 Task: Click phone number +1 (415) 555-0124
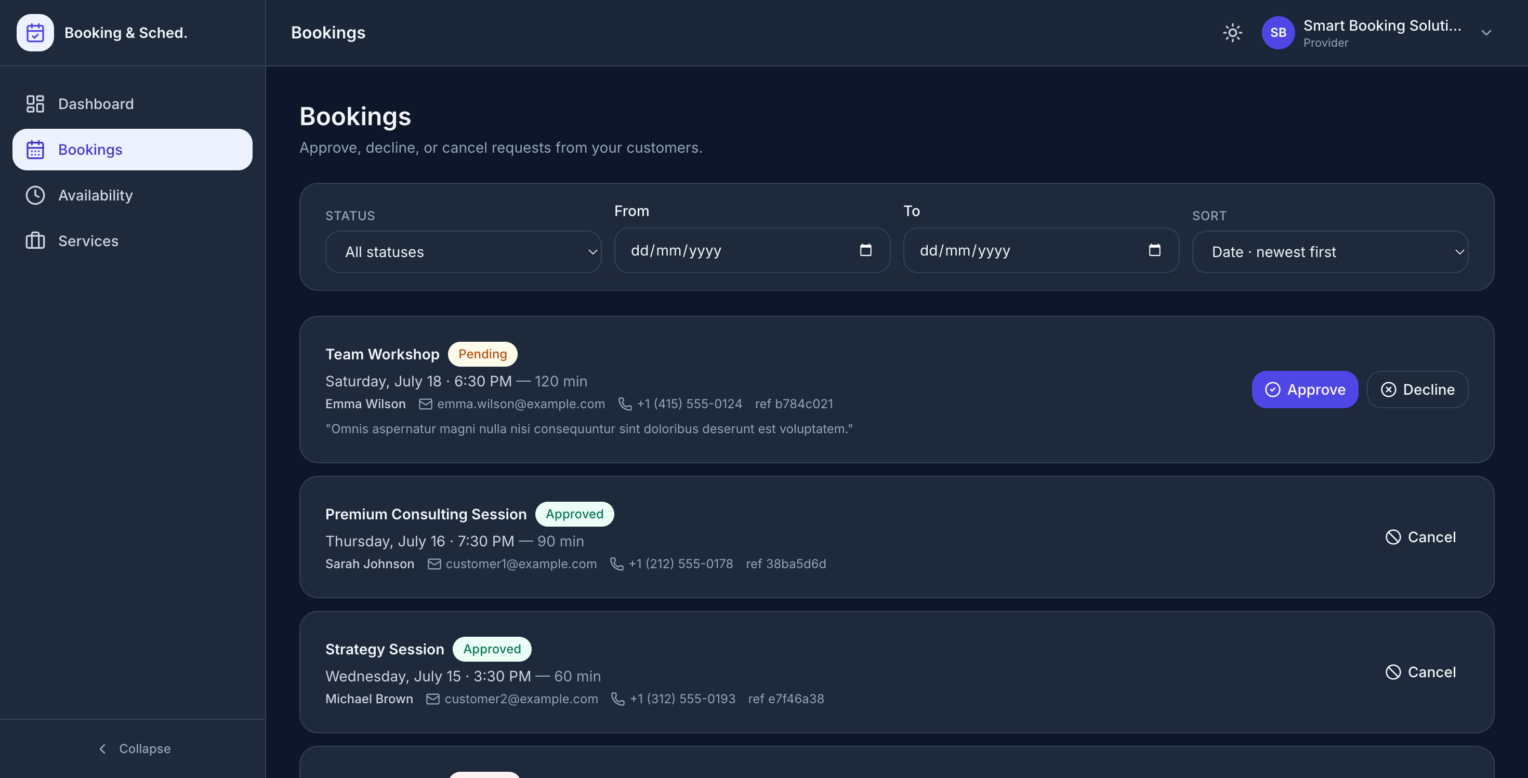[689, 404]
